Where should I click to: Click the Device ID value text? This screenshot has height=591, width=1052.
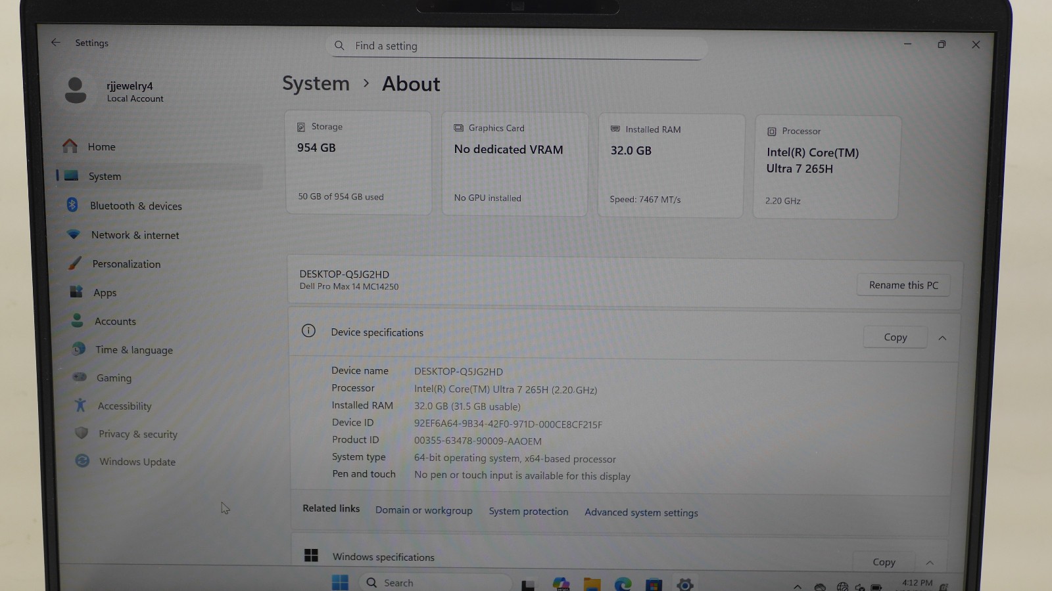point(508,424)
